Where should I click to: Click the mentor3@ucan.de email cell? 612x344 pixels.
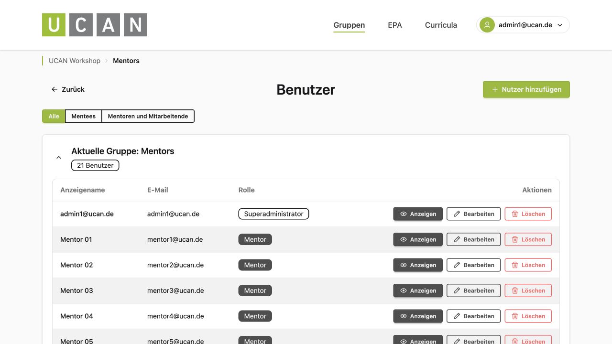[x=175, y=290]
